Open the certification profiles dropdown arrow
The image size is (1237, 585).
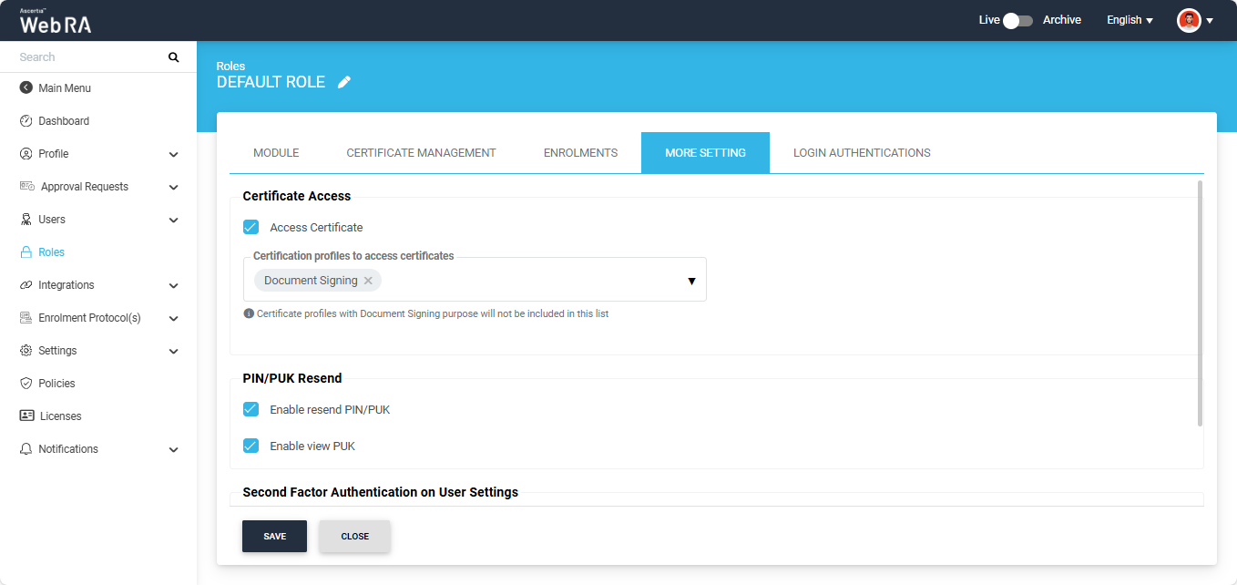click(690, 281)
